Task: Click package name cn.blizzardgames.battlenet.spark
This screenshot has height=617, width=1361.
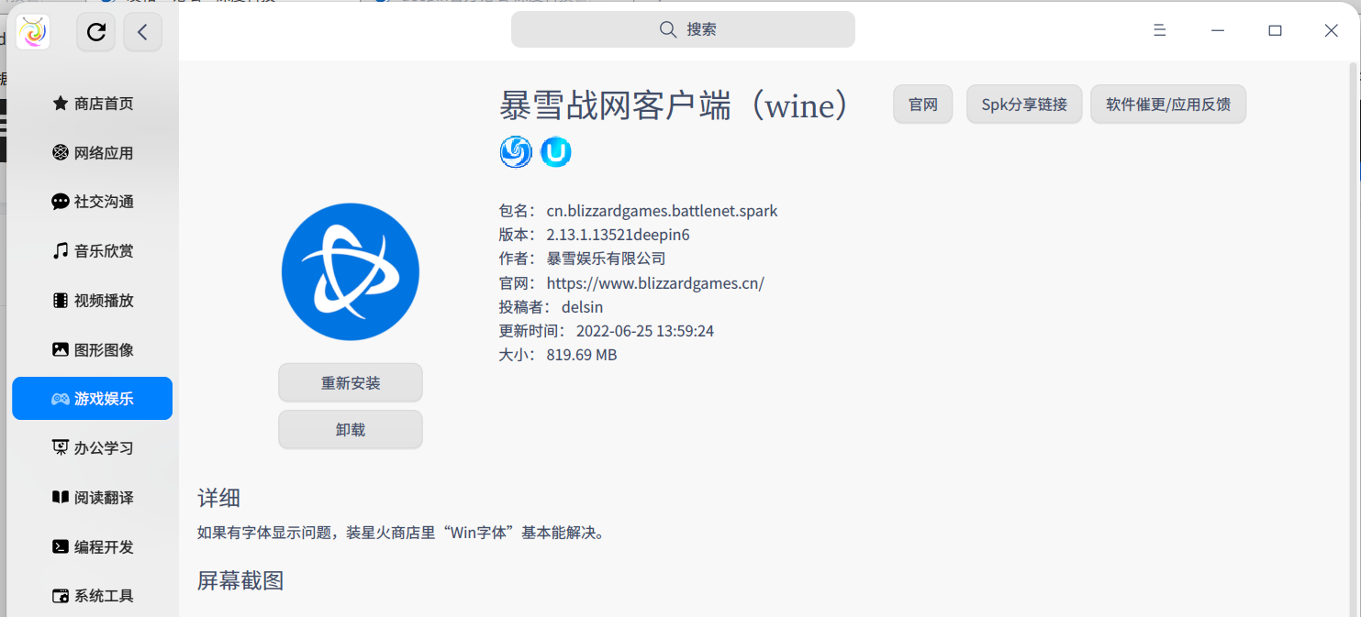Action: pos(662,211)
